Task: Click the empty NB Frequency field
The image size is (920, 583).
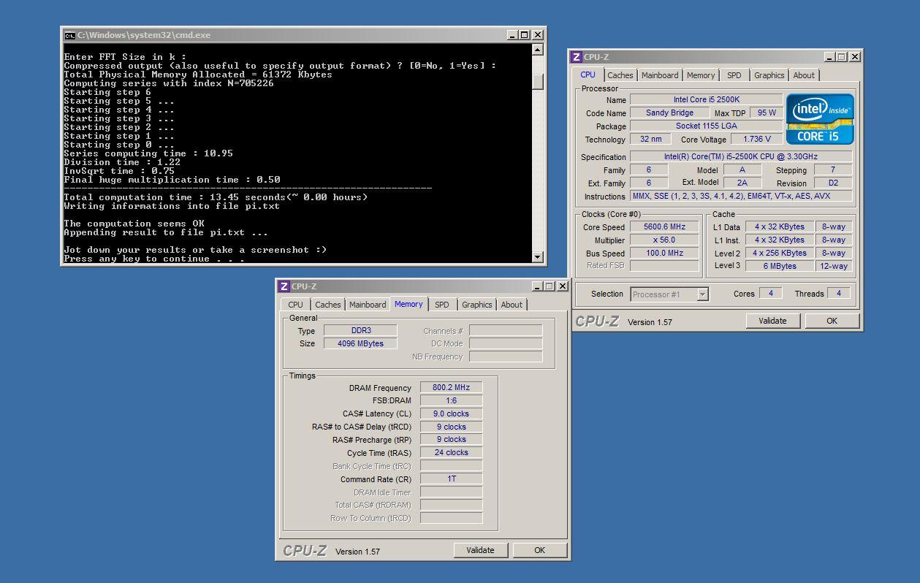Action: pos(506,357)
